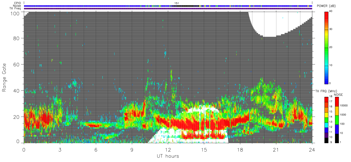The width and height of the screenshot is (351, 162).
Task: Pick the black swatch in TX FRQ legend
Action: (326, 140)
